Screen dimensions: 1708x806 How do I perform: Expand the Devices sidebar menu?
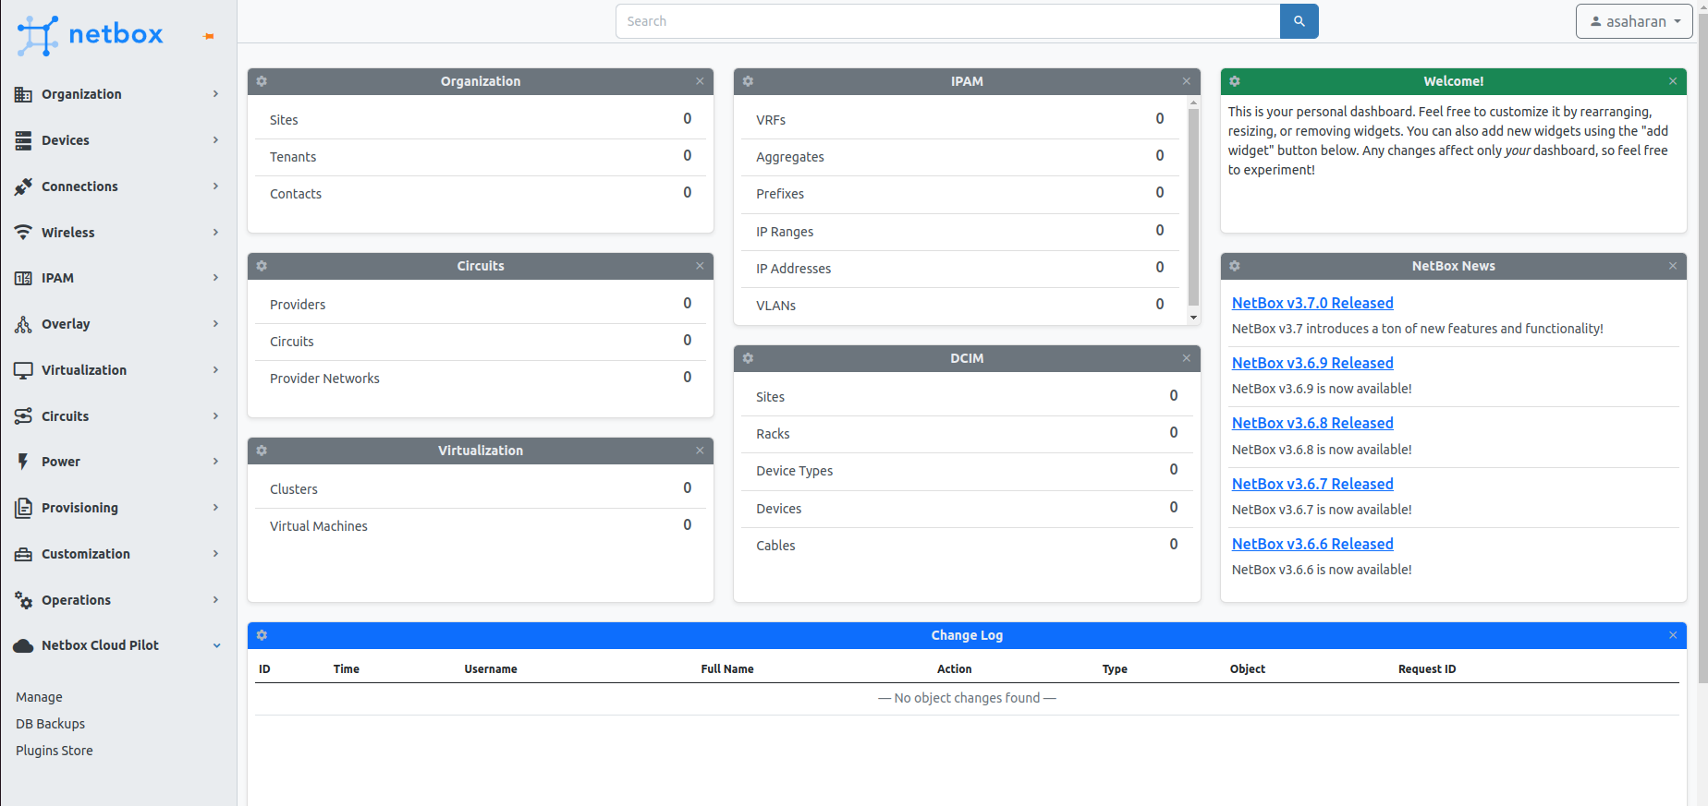pyautogui.click(x=215, y=140)
